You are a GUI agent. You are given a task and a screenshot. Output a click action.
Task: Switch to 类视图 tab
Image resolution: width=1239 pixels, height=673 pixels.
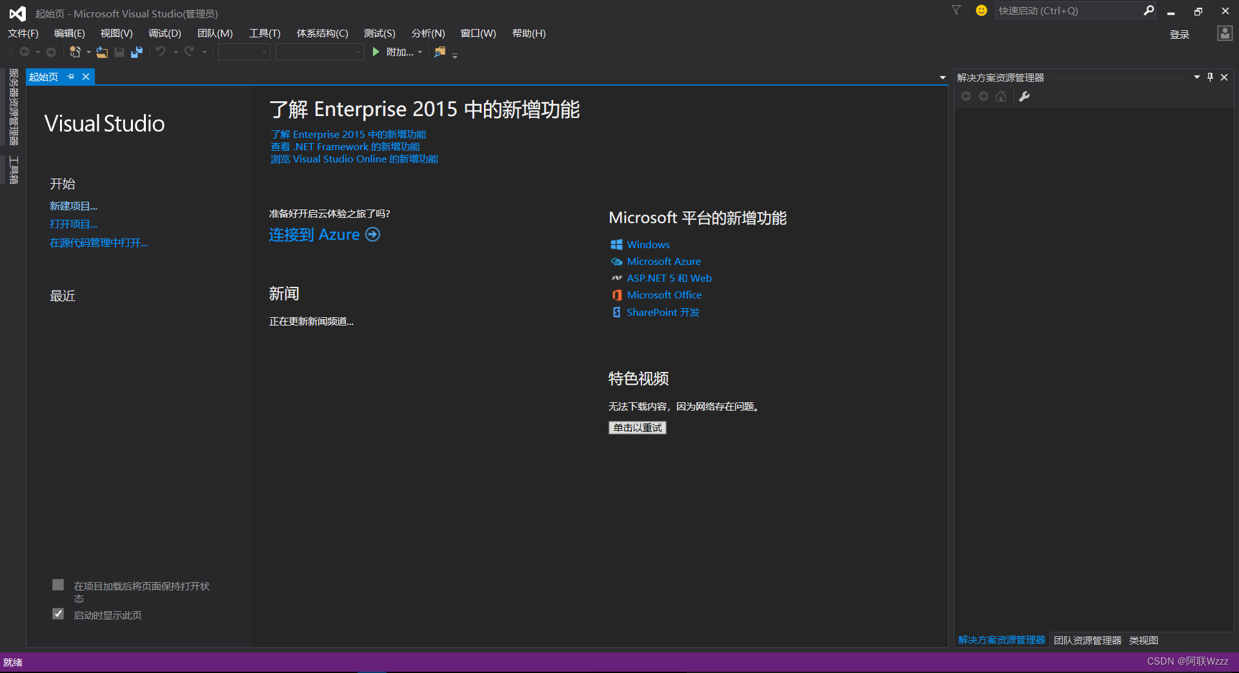tap(1143, 640)
